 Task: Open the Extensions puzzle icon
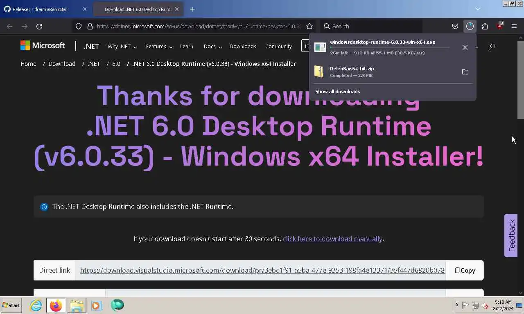pyautogui.click(x=485, y=26)
